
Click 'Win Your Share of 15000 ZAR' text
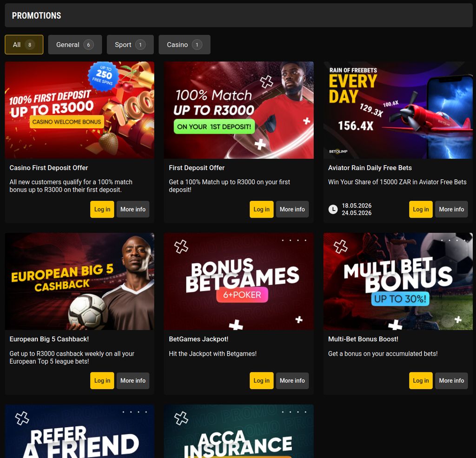397,182
